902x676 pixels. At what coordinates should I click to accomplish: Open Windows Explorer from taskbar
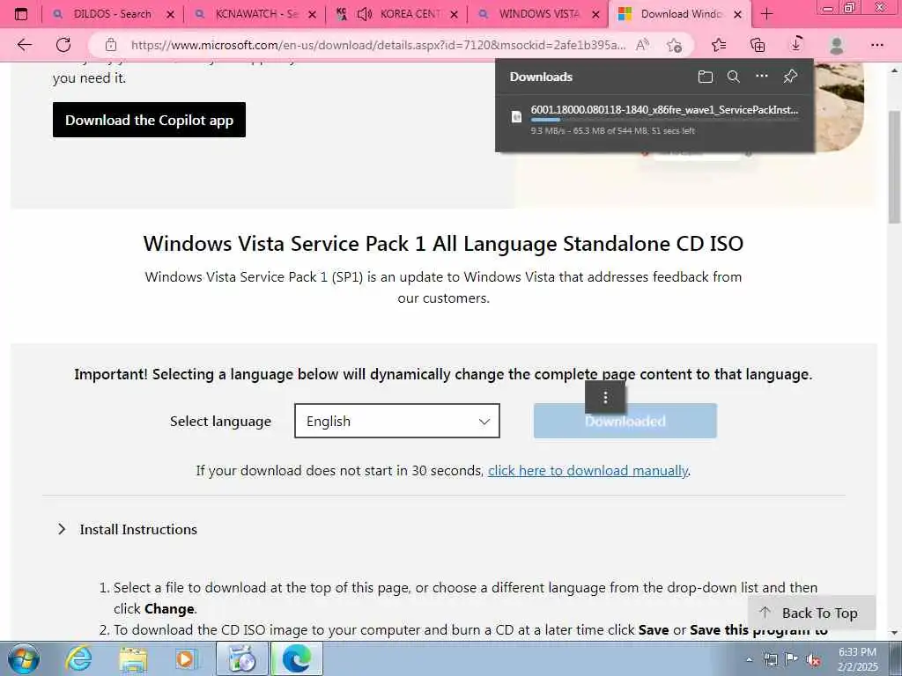pos(133,659)
